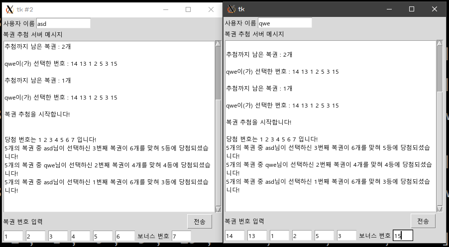
Task: Click scroll-up arrow in tk window message box
Action: [x=440, y=43]
